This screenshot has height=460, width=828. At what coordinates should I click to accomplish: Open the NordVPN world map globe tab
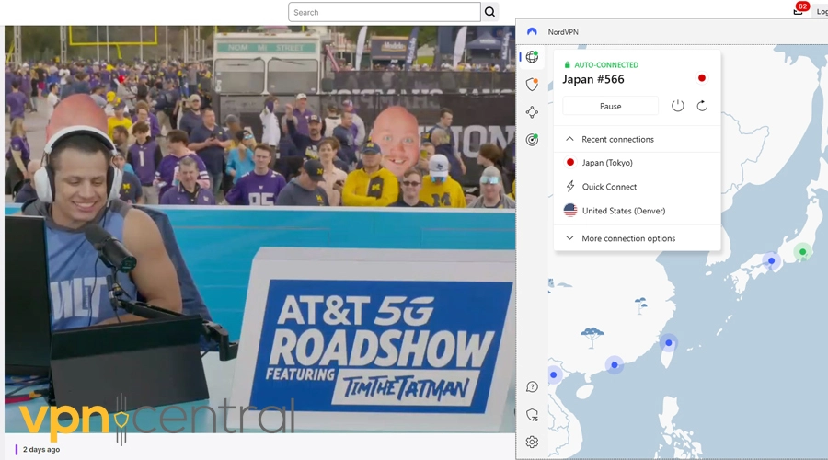tap(532, 56)
